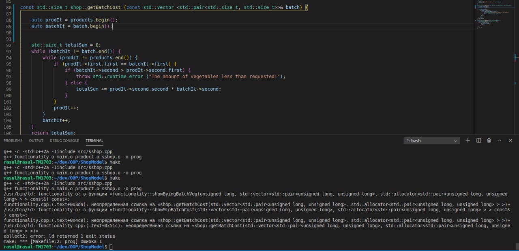This screenshot has width=519, height=251.
Task: Open a new terminal with the plus icon
Action: pyautogui.click(x=468, y=140)
